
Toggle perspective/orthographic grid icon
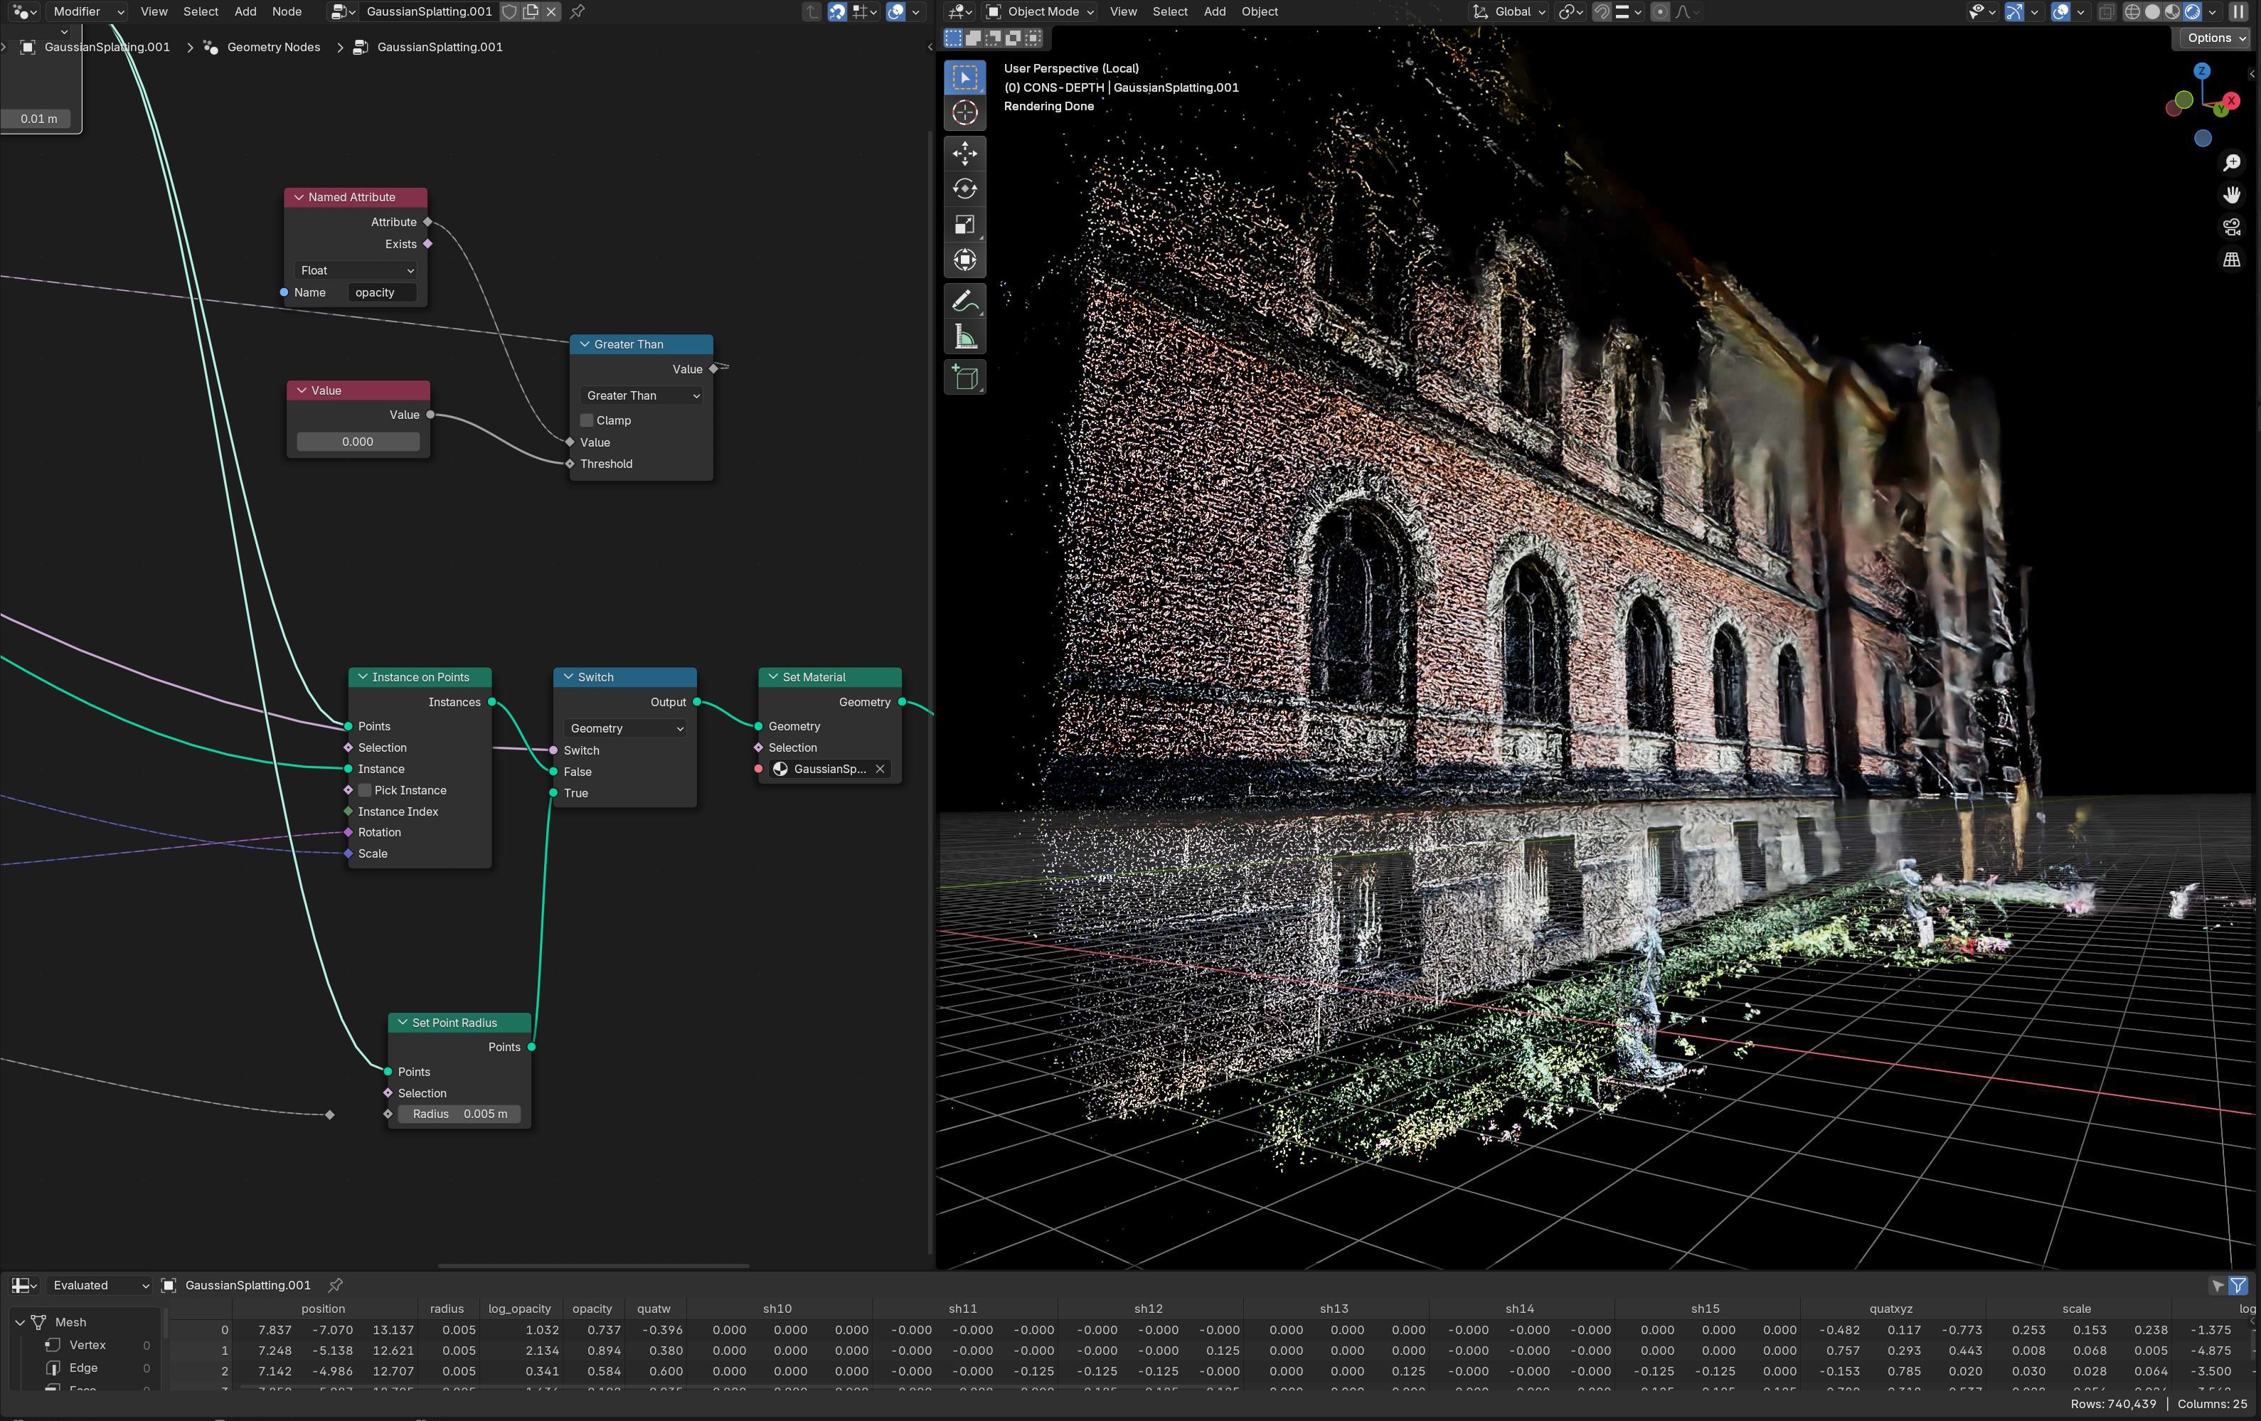click(2231, 260)
